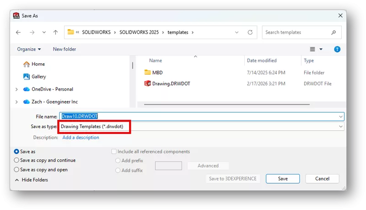Click Add a description link
366x210 pixels.
point(81,138)
